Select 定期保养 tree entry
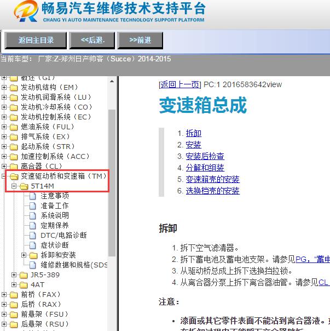330x331 pixels. pos(55,225)
